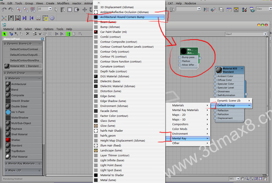
Task: Collapse the Material #25 node with minus
Action: [x=242, y=69]
